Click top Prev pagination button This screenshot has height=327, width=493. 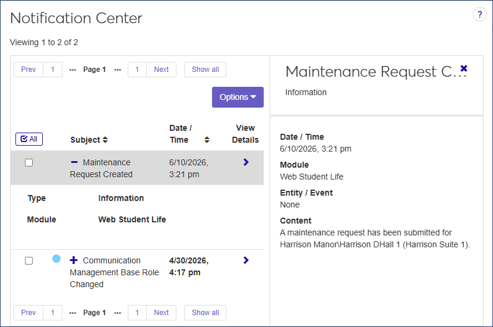click(x=29, y=70)
